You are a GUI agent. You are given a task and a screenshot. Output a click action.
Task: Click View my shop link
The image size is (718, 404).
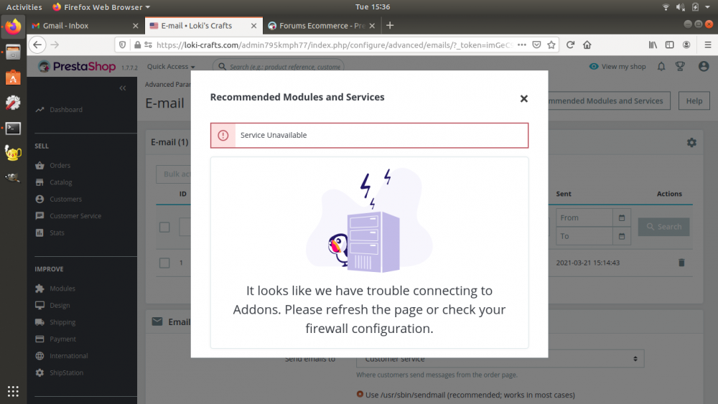pos(617,67)
